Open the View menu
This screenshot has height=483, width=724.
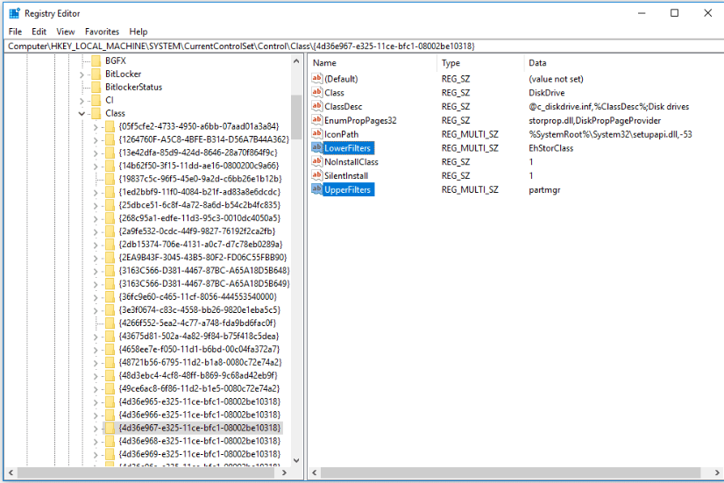pos(66,32)
